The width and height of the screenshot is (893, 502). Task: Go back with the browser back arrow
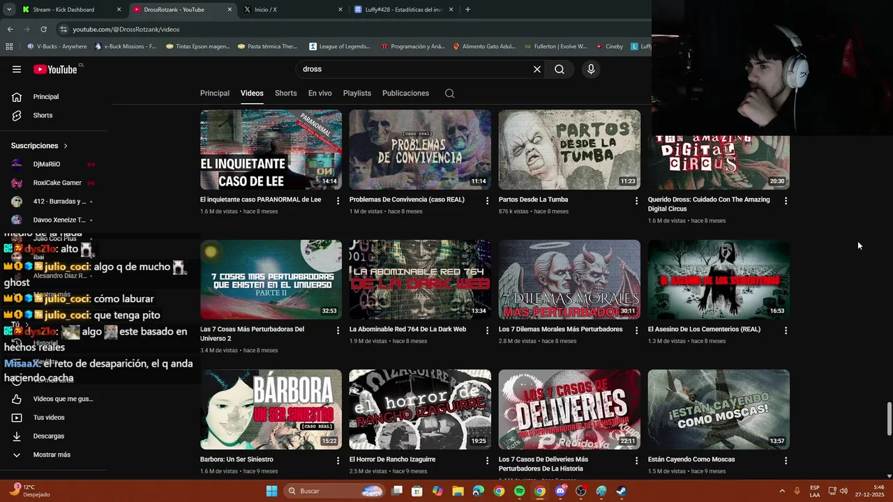[x=10, y=29]
